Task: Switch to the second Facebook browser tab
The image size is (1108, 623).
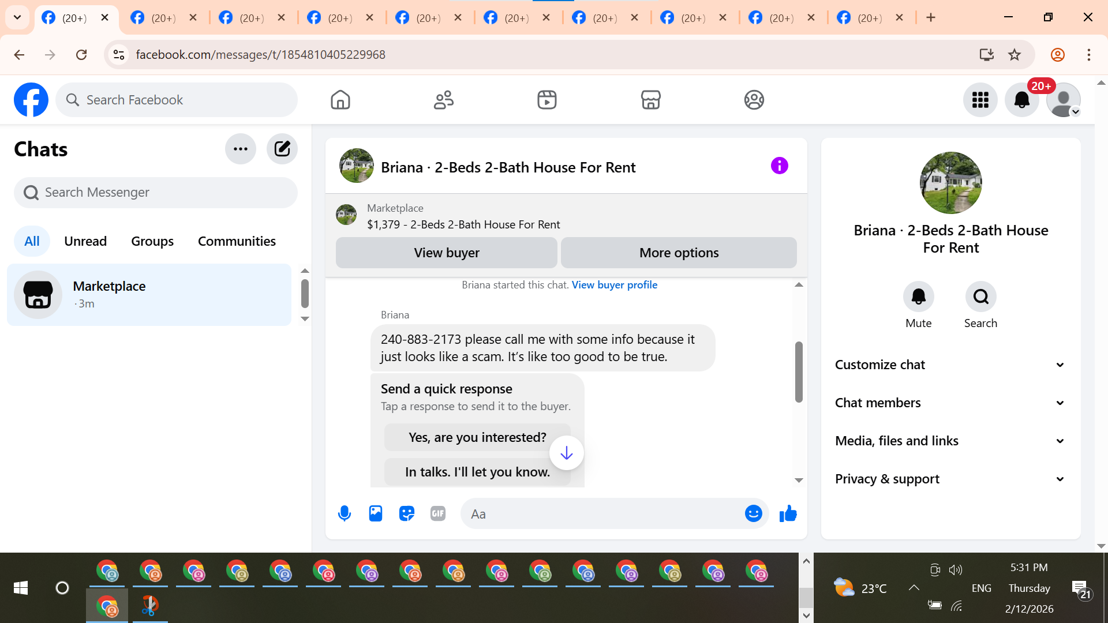Action: click(164, 18)
